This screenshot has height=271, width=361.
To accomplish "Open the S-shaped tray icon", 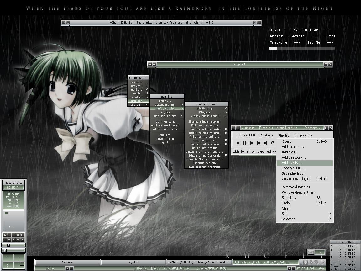I will (322, 262).
